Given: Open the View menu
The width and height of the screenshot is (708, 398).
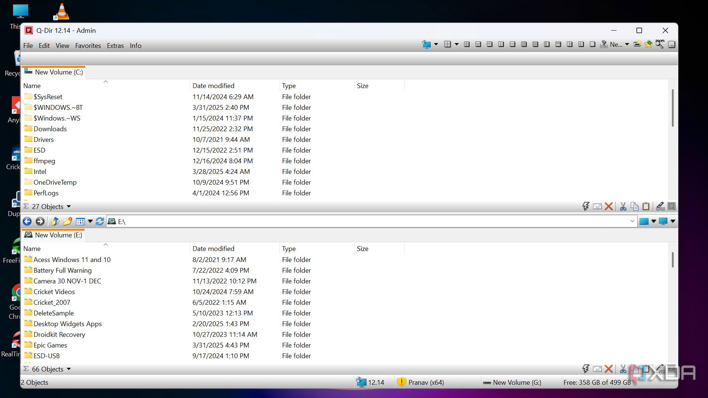Looking at the screenshot, I should (x=62, y=46).
